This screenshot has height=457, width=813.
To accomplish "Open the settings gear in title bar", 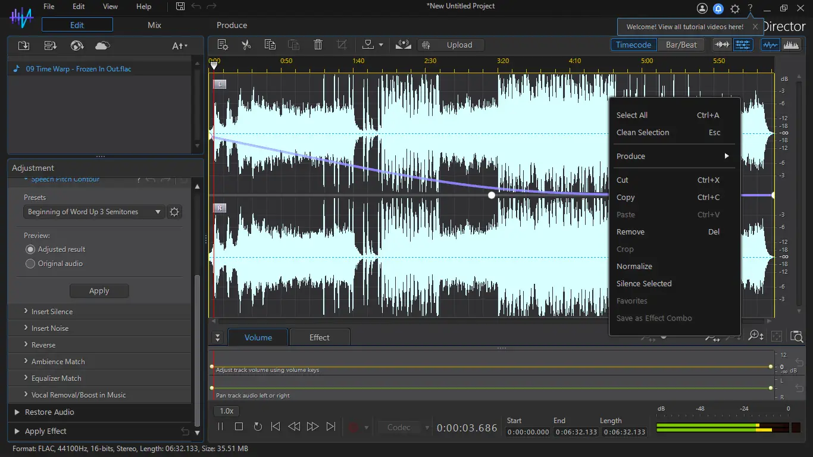I will coord(735,8).
